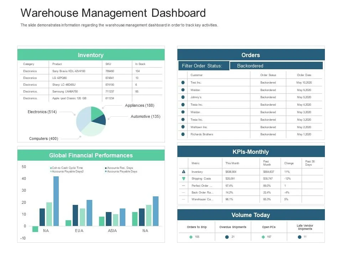Image resolution: width=342 pixels, height=257 pixels.
Task: Open the Backordered order status filter dropdown
Action: pos(276,66)
